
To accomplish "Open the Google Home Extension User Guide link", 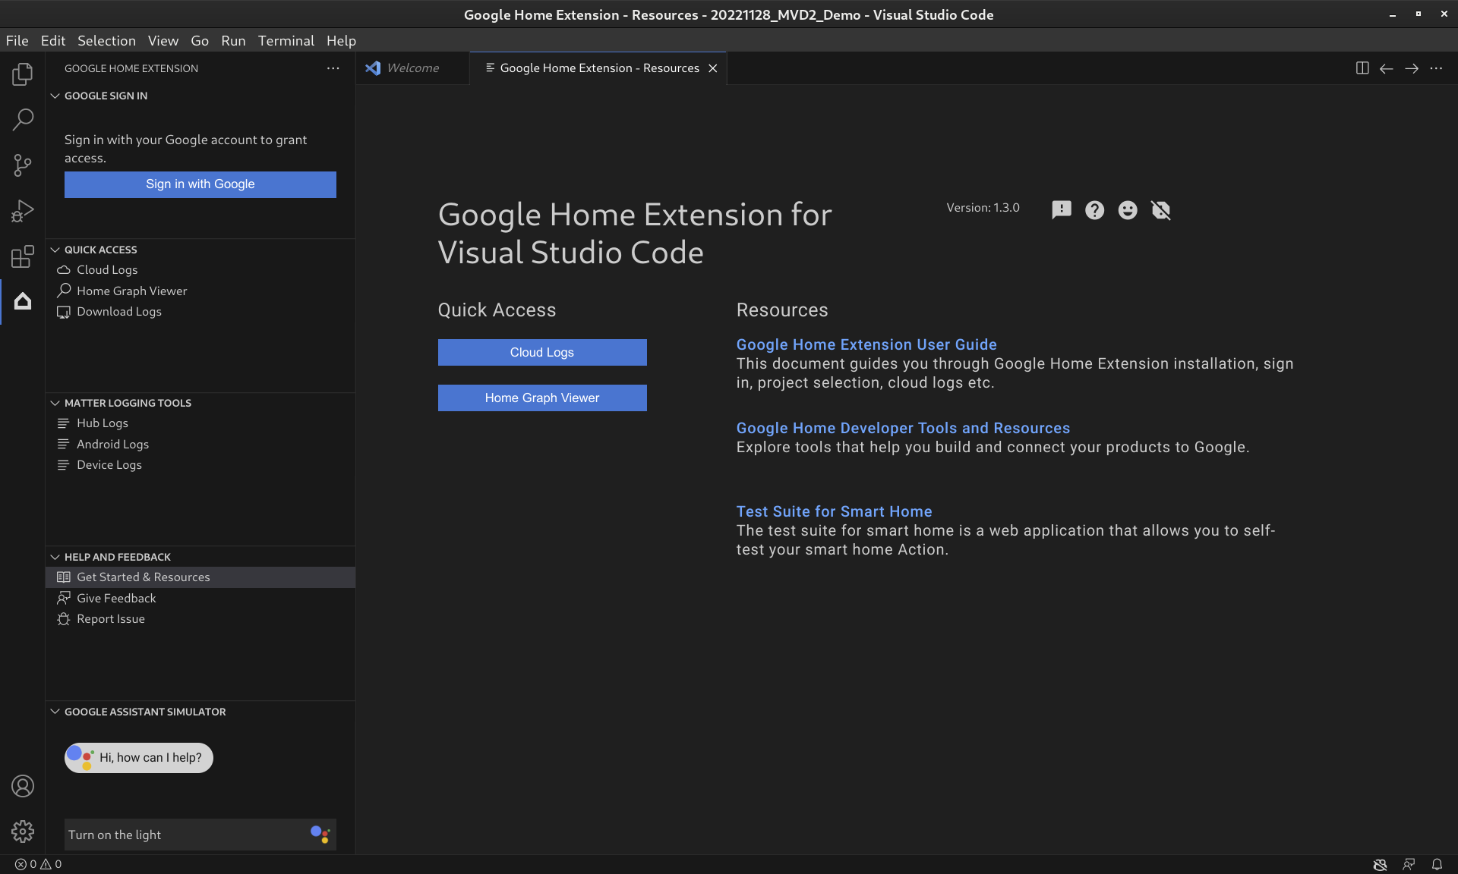I will pyautogui.click(x=866, y=344).
